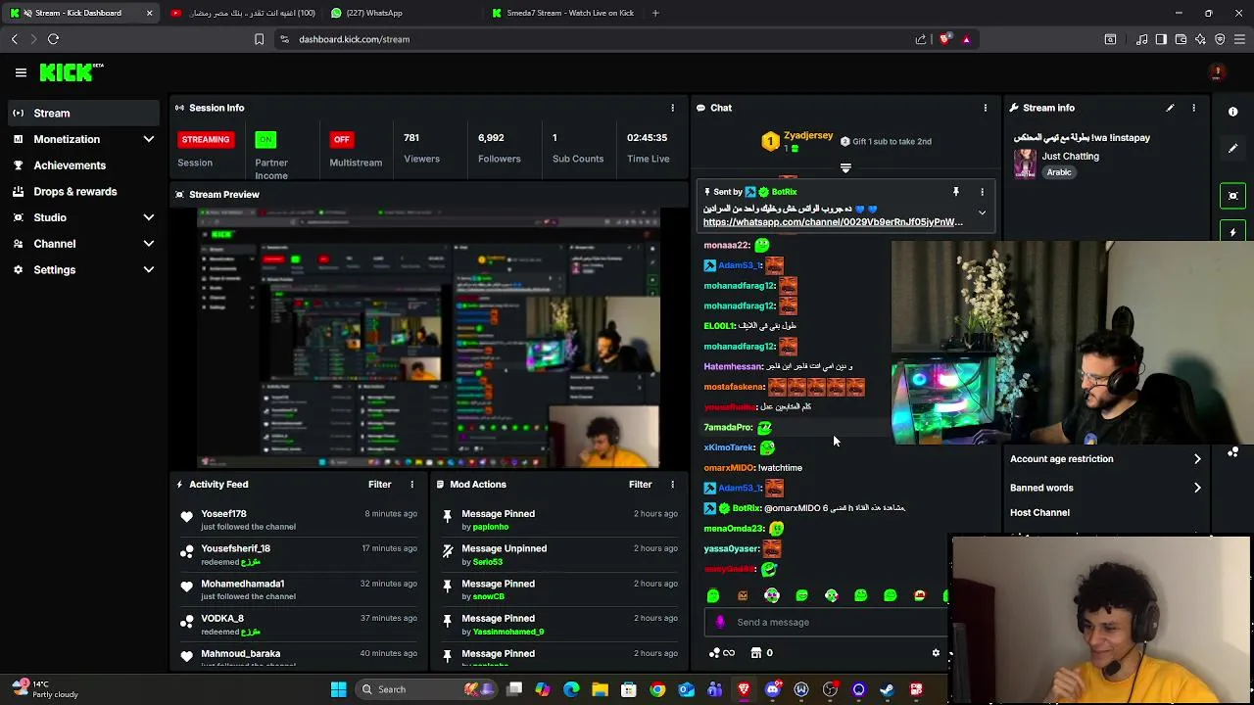
Task: Click the Arabic language tag
Action: tap(1059, 172)
